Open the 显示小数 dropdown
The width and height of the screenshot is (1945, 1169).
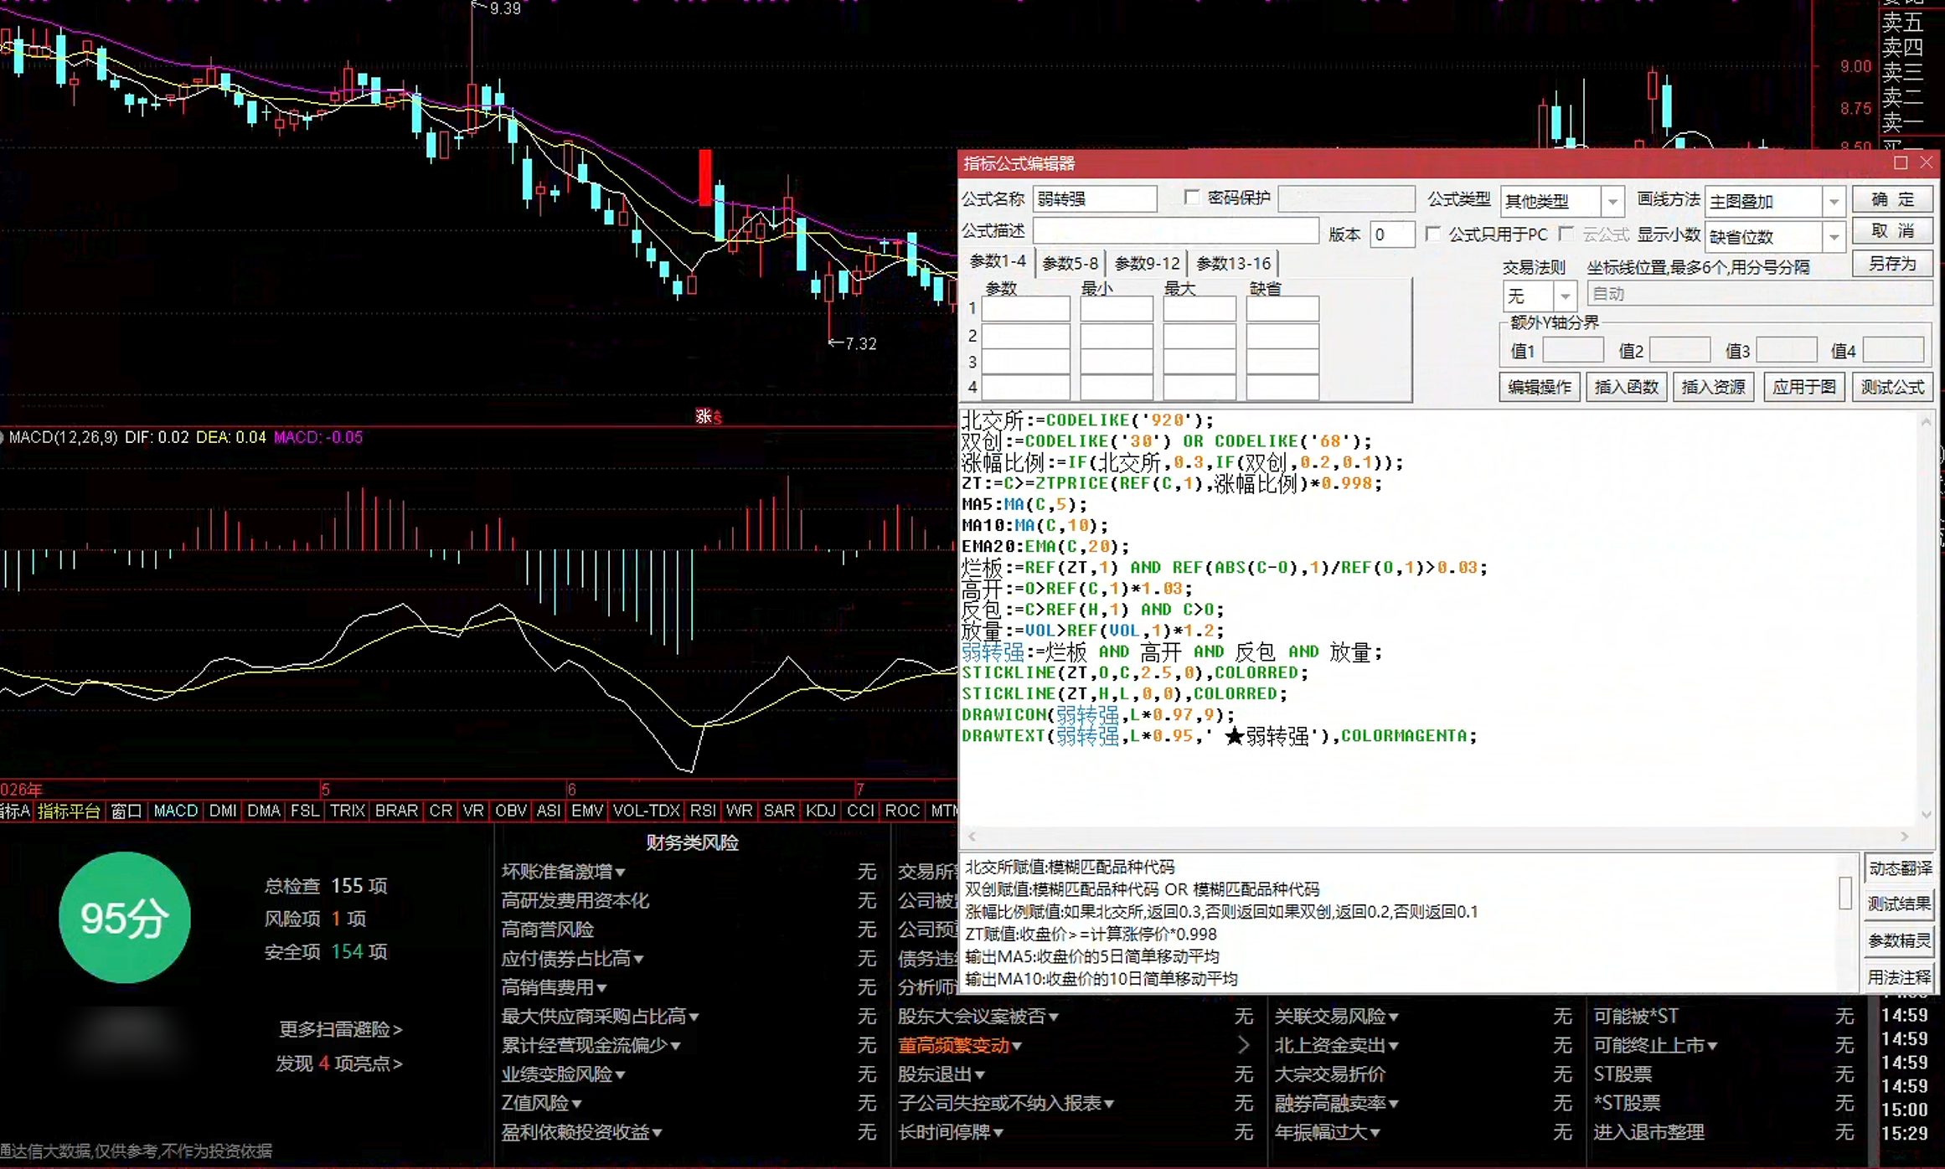point(1834,237)
